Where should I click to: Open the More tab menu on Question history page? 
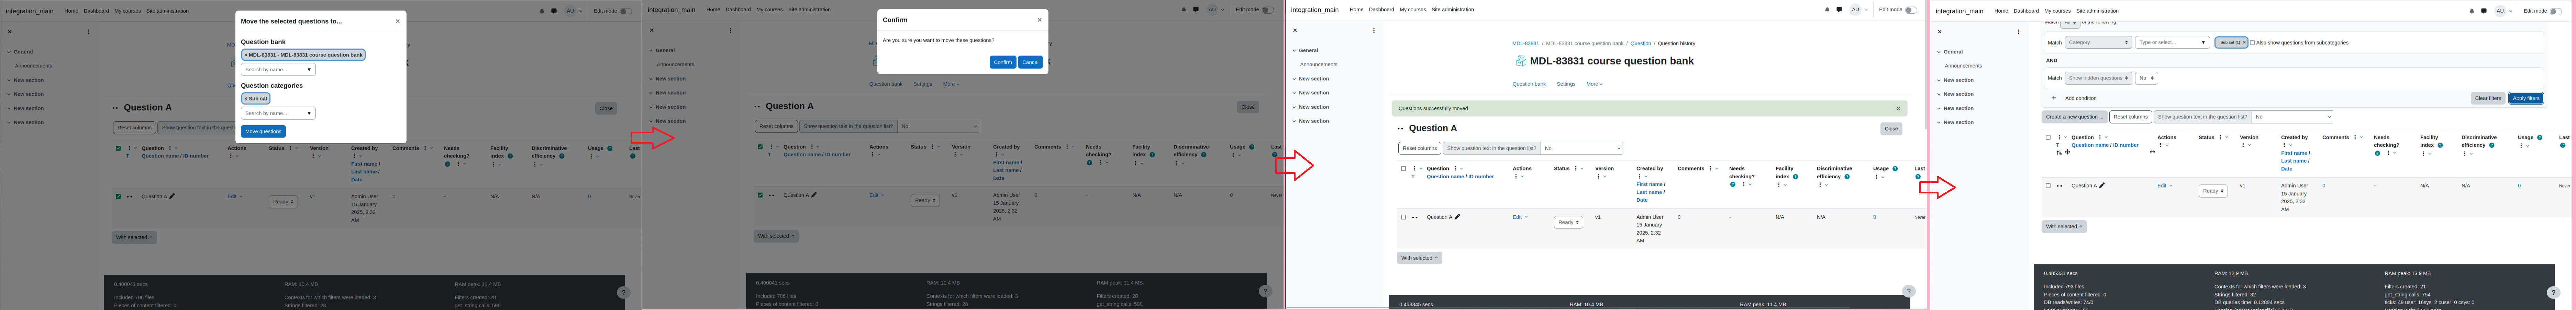coord(1594,84)
